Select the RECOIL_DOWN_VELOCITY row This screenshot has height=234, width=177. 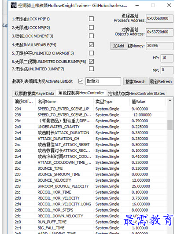pos(89,216)
